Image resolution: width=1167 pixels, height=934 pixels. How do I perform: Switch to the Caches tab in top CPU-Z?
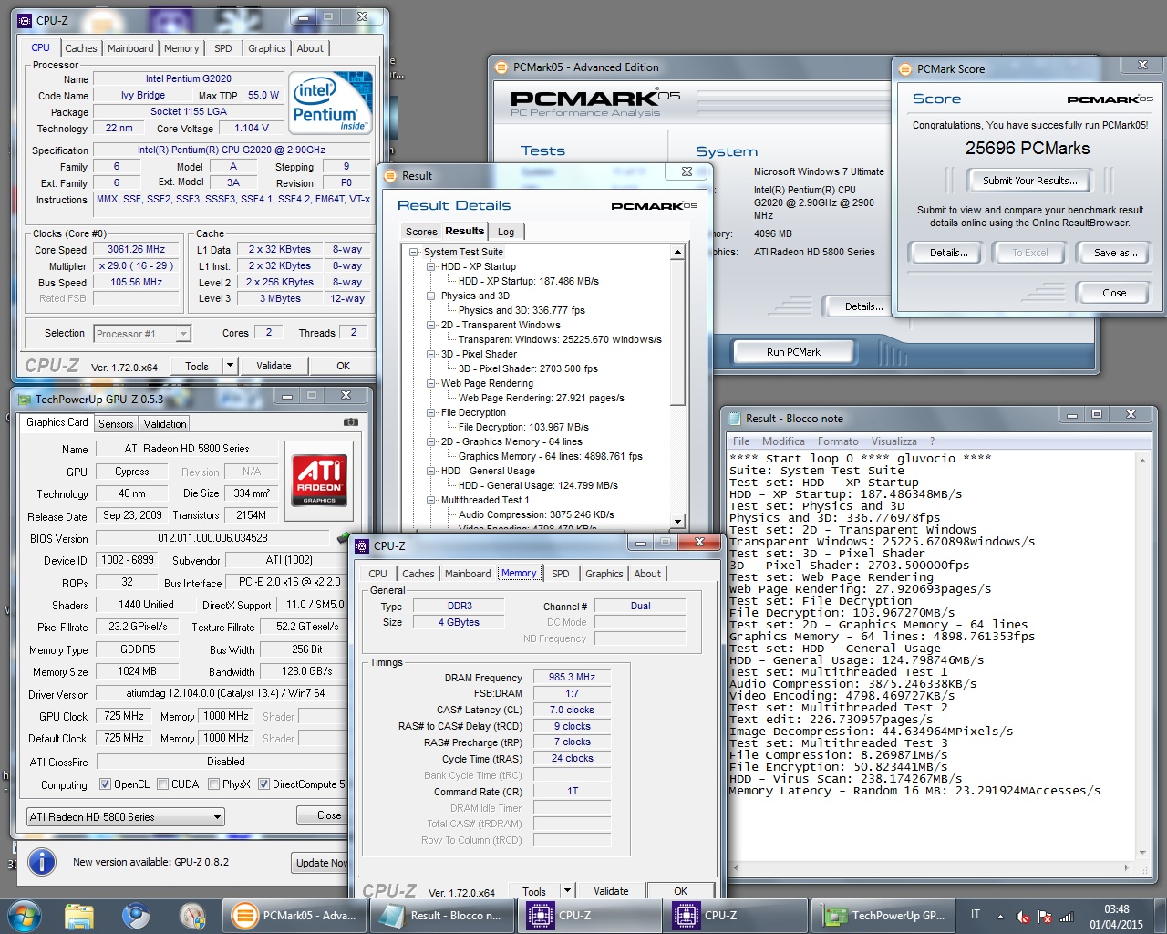pos(80,48)
